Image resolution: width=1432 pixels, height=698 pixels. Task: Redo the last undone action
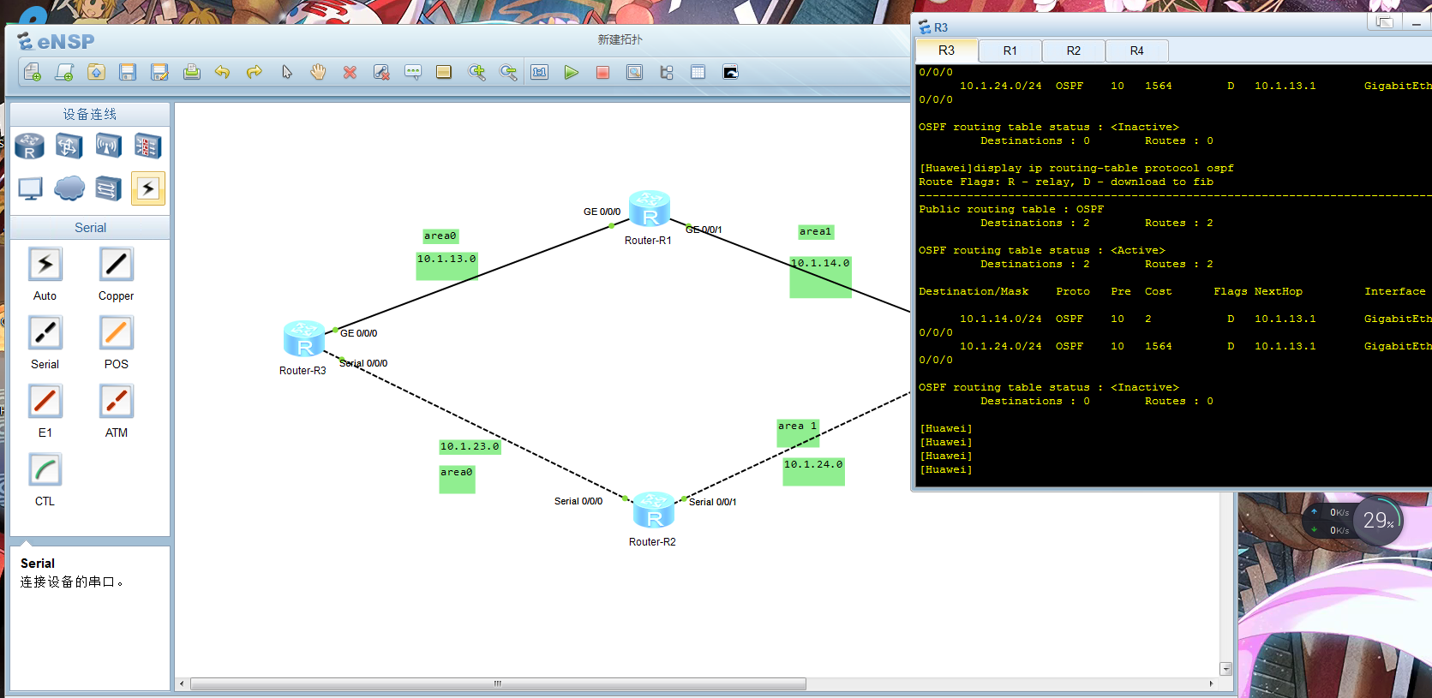[255, 72]
